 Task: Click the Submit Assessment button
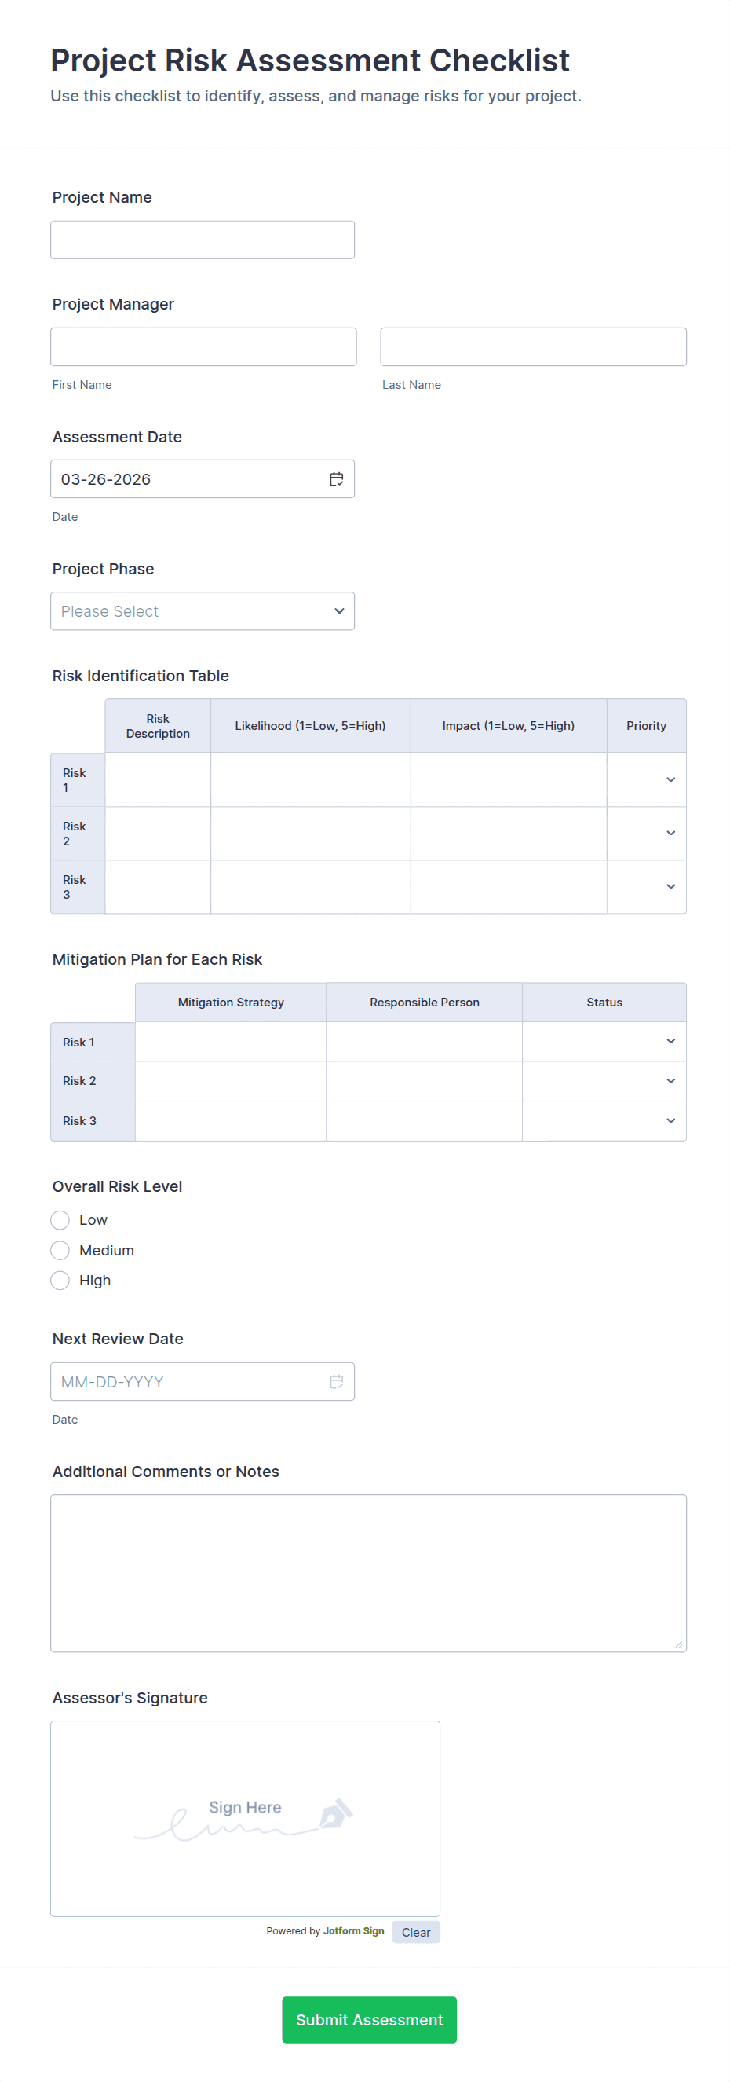point(369,2019)
